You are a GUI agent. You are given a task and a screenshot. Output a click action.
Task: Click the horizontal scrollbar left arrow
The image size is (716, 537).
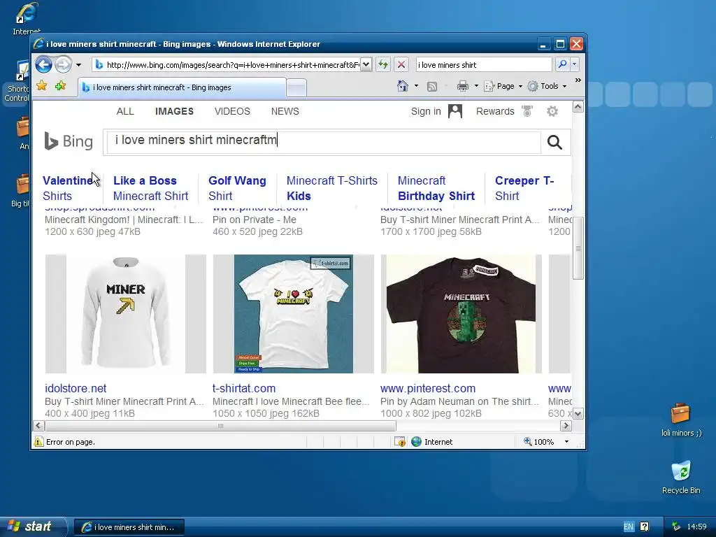[39, 426]
